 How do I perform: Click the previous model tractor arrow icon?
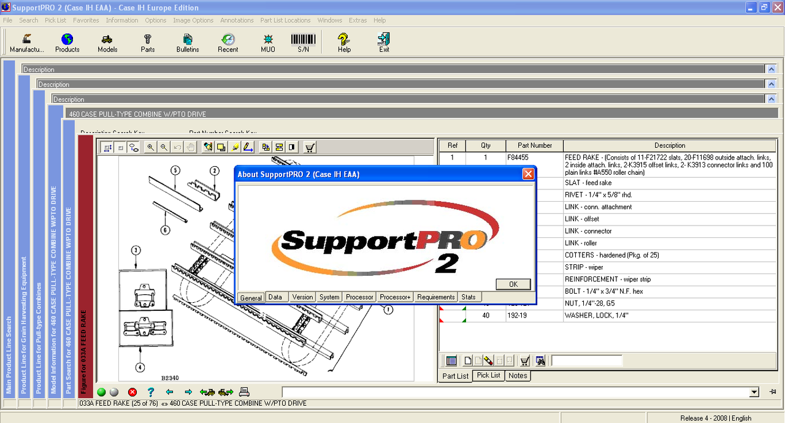click(x=207, y=392)
